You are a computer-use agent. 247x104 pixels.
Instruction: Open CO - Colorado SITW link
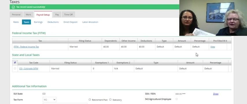29,68
